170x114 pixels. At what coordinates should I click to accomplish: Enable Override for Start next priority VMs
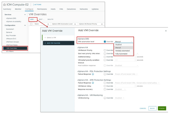(105, 54)
